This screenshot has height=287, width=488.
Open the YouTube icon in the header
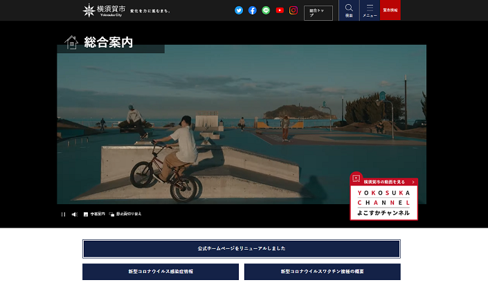280,10
